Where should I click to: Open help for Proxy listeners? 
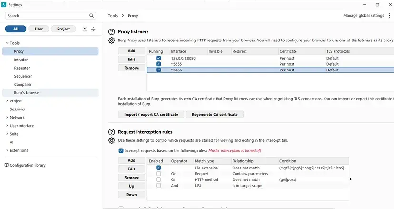[x=111, y=31]
